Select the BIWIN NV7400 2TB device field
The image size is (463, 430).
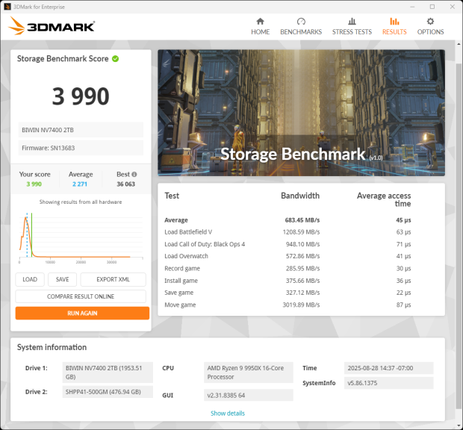(x=80, y=130)
